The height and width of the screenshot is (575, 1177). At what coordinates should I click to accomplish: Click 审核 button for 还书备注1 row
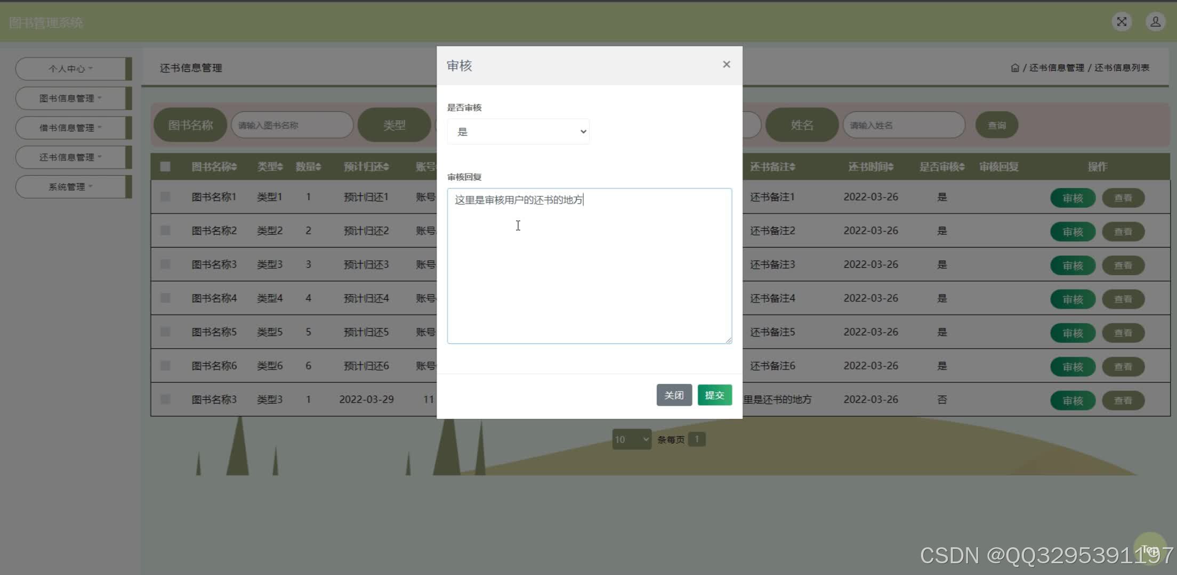point(1073,198)
